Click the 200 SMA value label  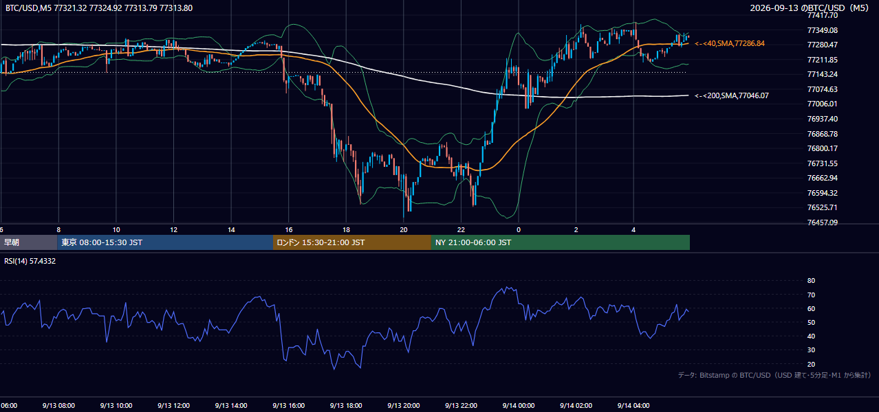(x=732, y=95)
